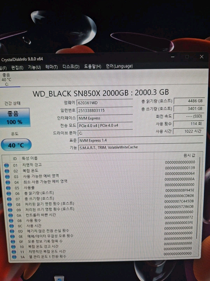Click the status circle for ID 1A row

[x=14, y=257]
